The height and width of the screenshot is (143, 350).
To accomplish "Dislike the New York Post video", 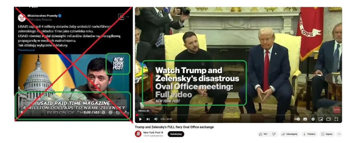I will tap(274, 134).
